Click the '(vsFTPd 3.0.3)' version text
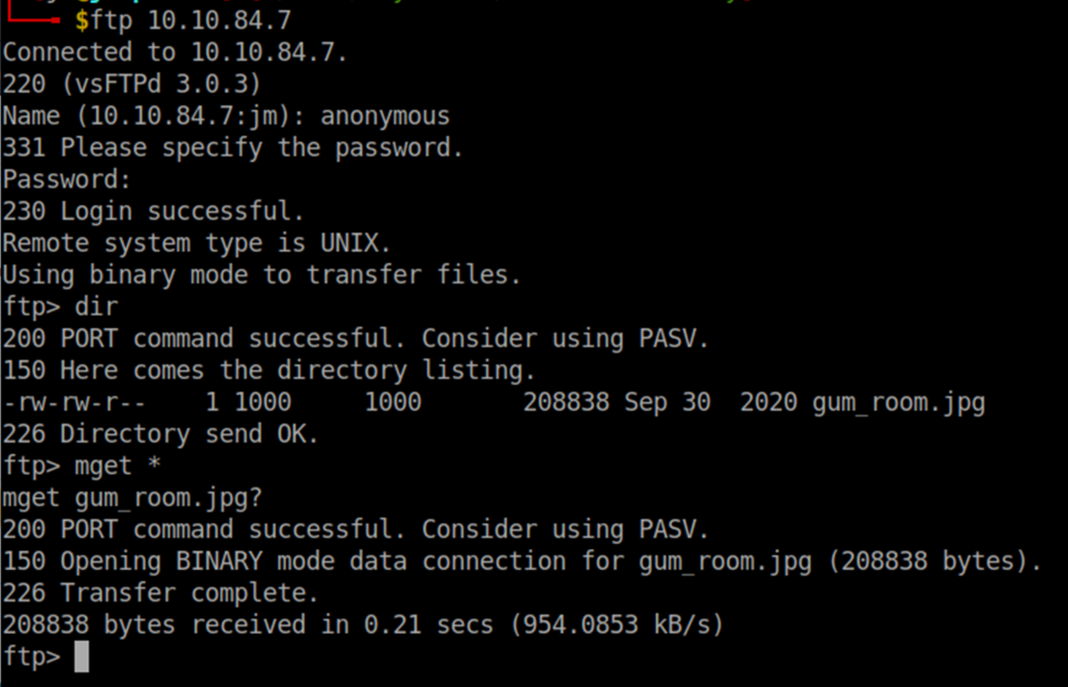Screen dimensions: 1068x687 pos(161,85)
